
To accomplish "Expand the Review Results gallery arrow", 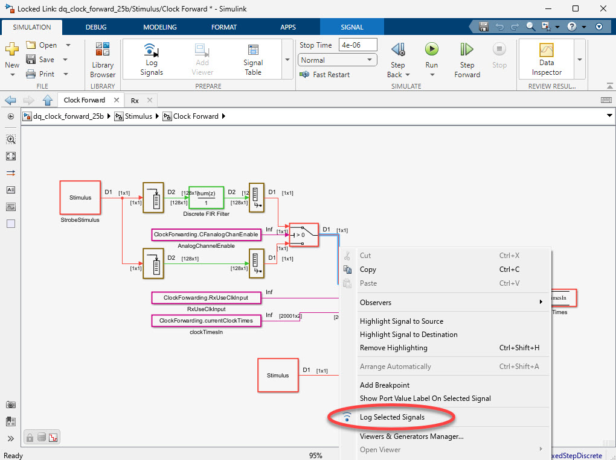I will [580, 60].
